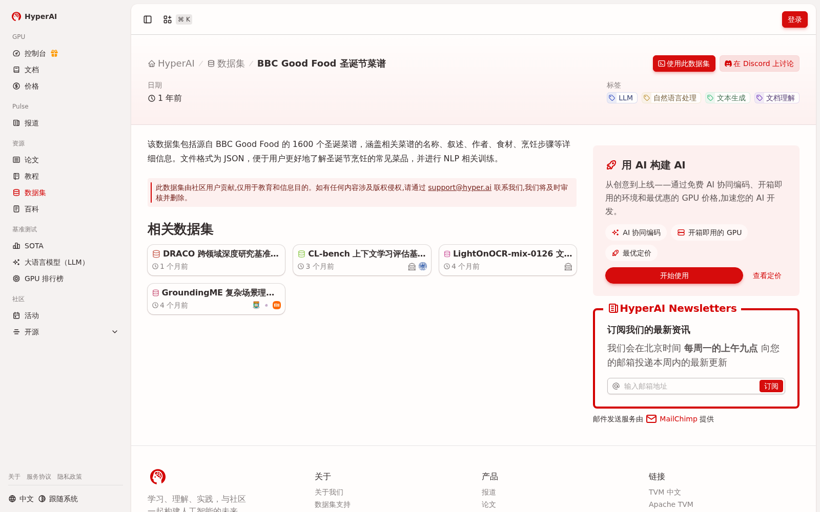
Task: Click the 服务协议 link
Action: [x=39, y=477]
